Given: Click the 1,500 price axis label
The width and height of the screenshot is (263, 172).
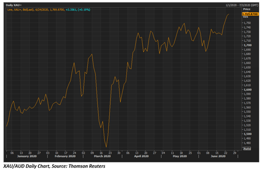Looking at the screenshot, I should [x=248, y=134].
